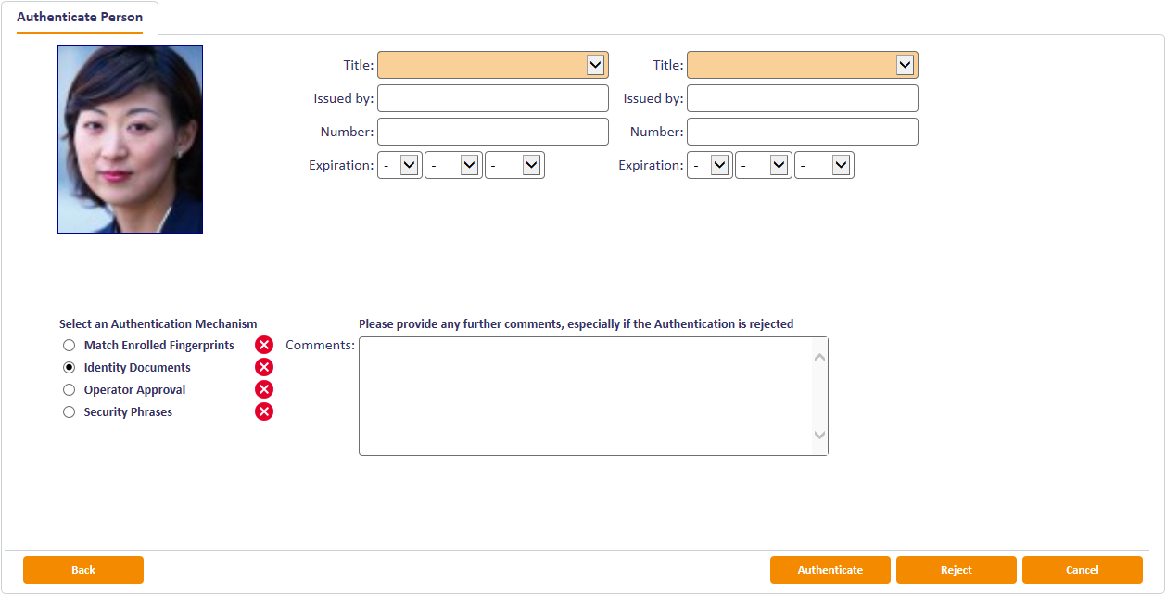Go Back using the Back button

pos(83,570)
